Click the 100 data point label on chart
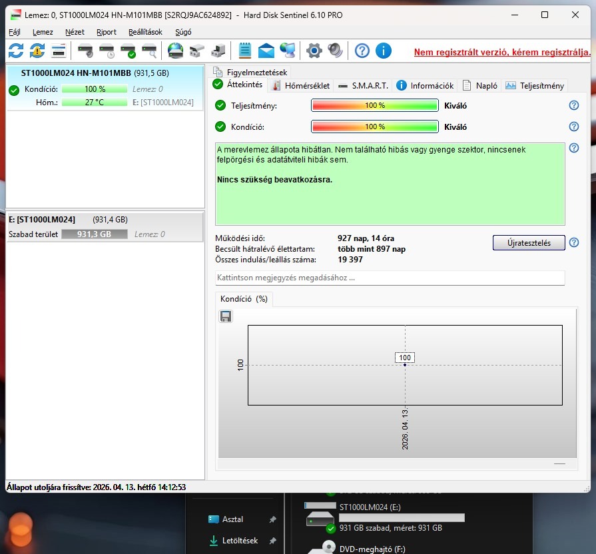596x554 pixels. pos(405,358)
